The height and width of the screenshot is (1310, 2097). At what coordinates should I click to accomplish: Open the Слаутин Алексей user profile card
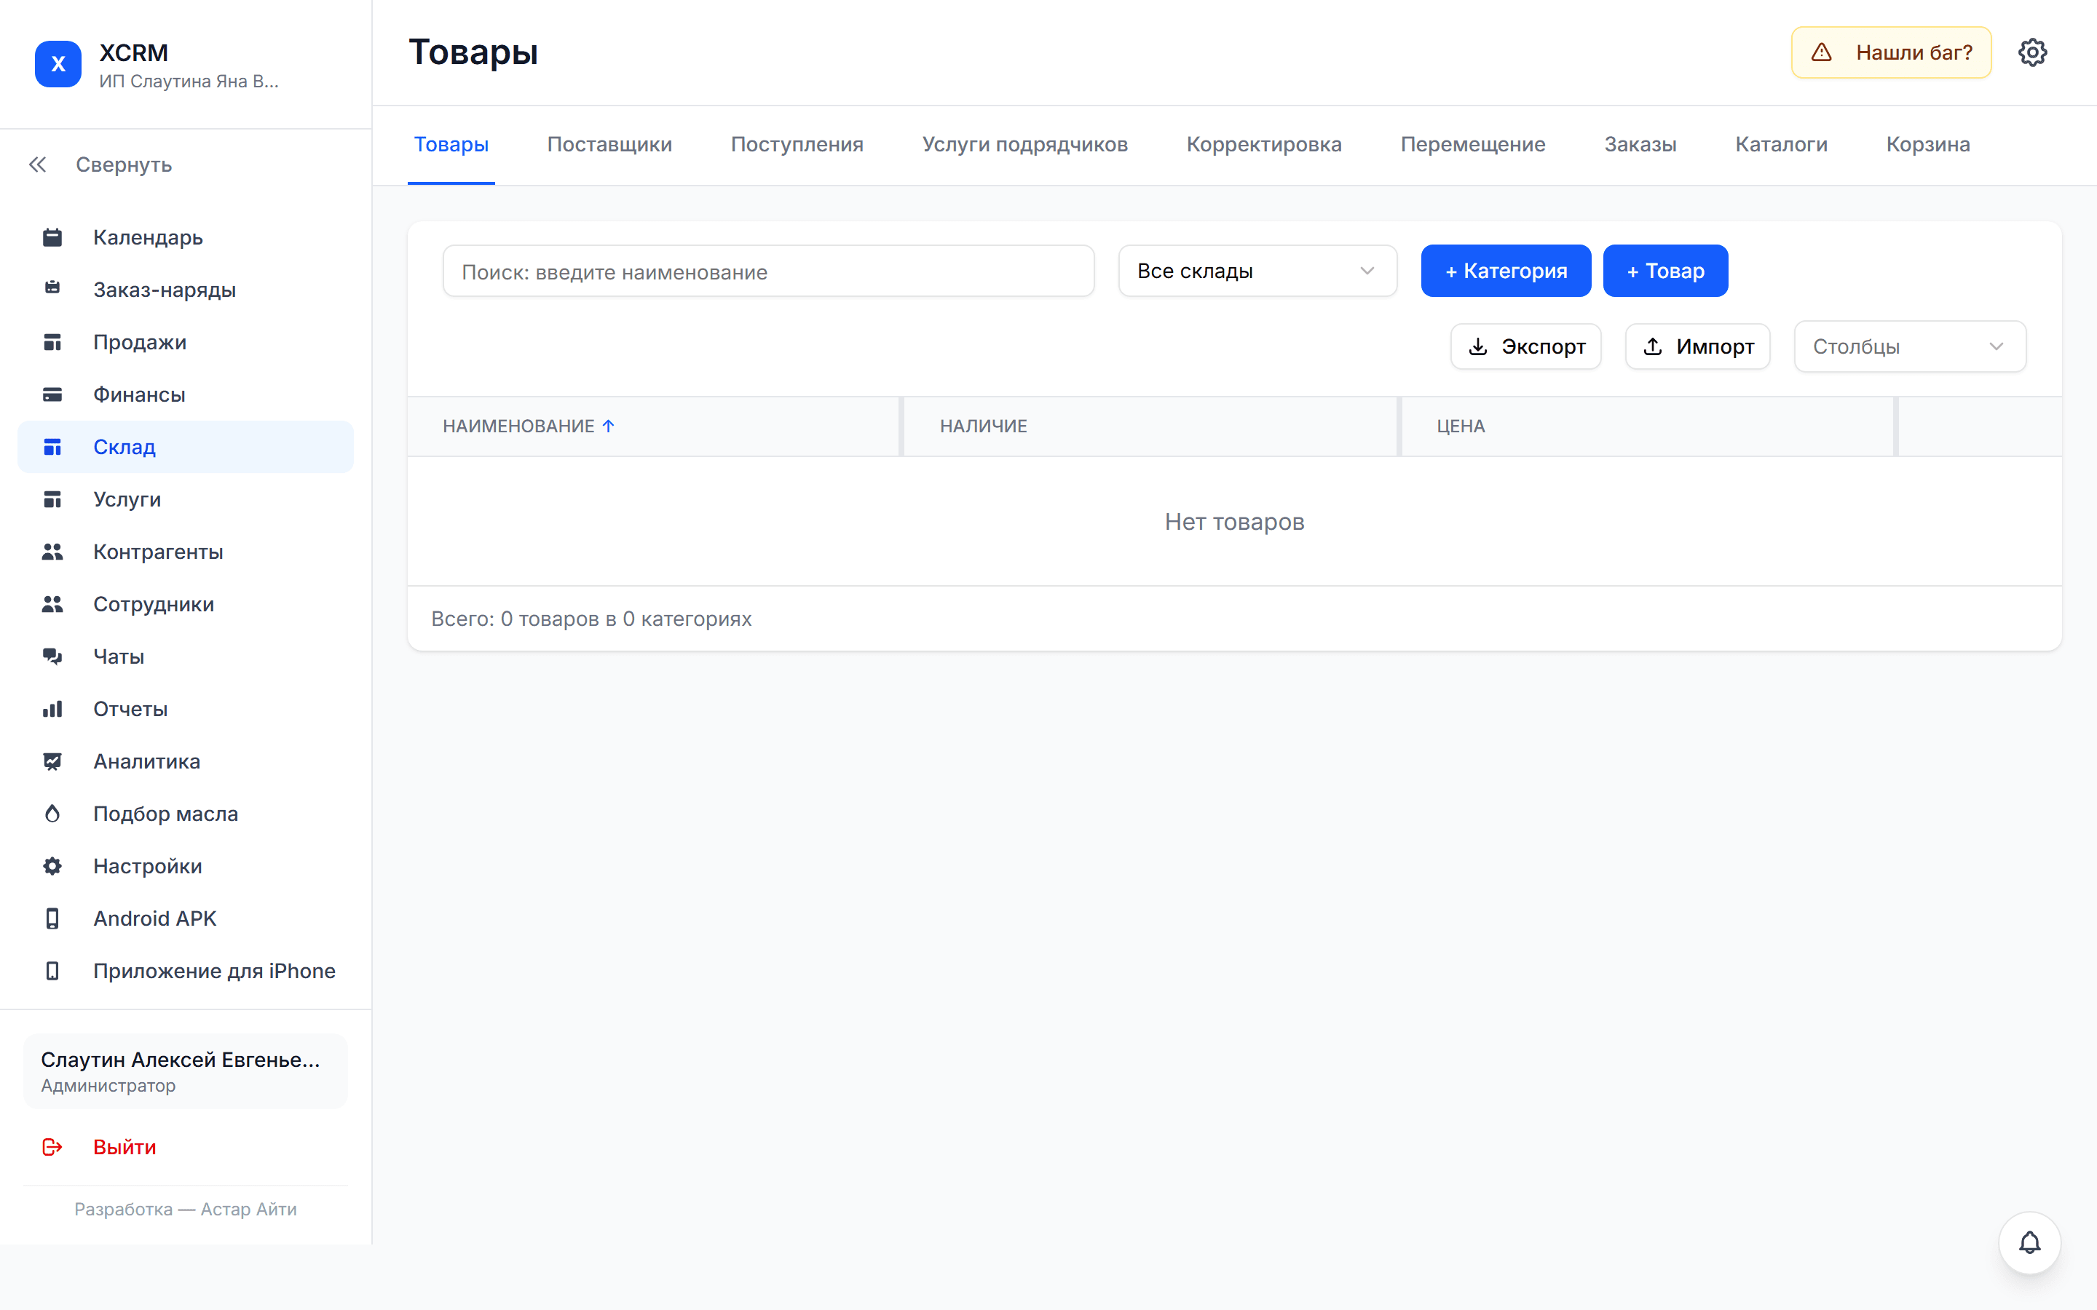click(186, 1072)
